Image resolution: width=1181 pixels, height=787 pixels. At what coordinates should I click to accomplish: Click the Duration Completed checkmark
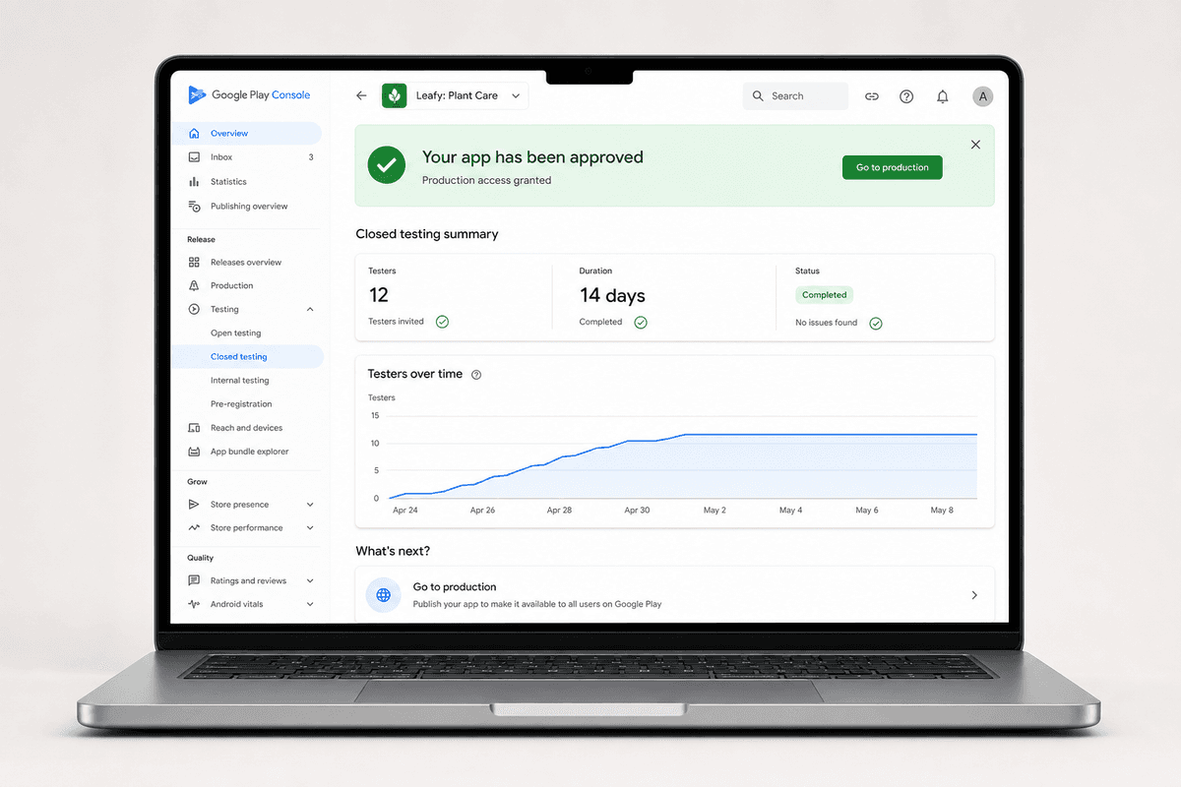641,322
